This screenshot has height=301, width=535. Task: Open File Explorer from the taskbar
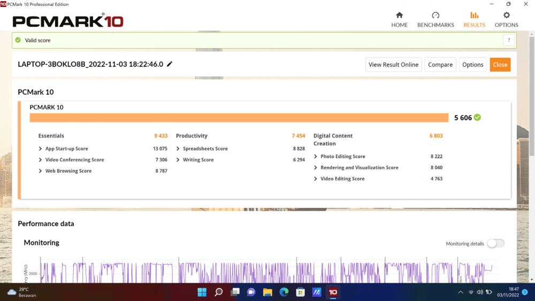(x=267, y=292)
